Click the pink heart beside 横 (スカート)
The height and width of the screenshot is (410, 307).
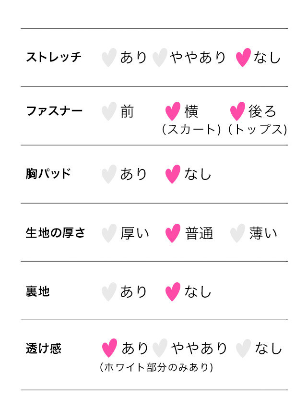pos(173,111)
